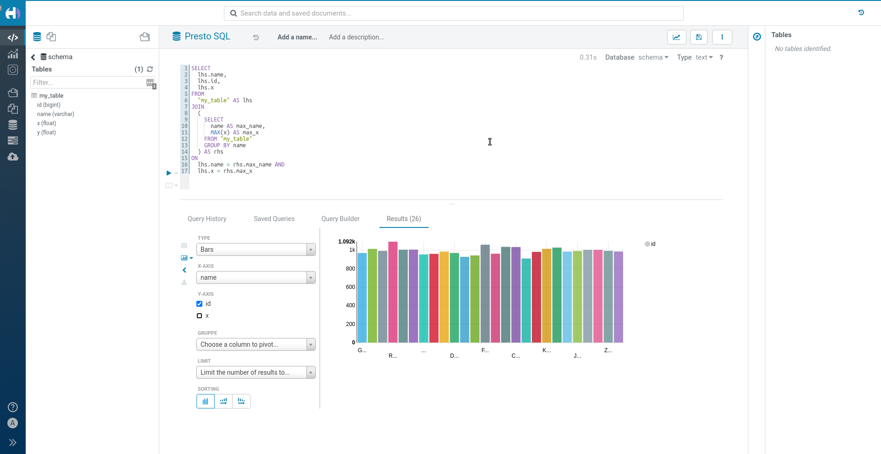Open the three-dot more options menu
Viewport: 881px width, 454px height.
[x=722, y=37]
